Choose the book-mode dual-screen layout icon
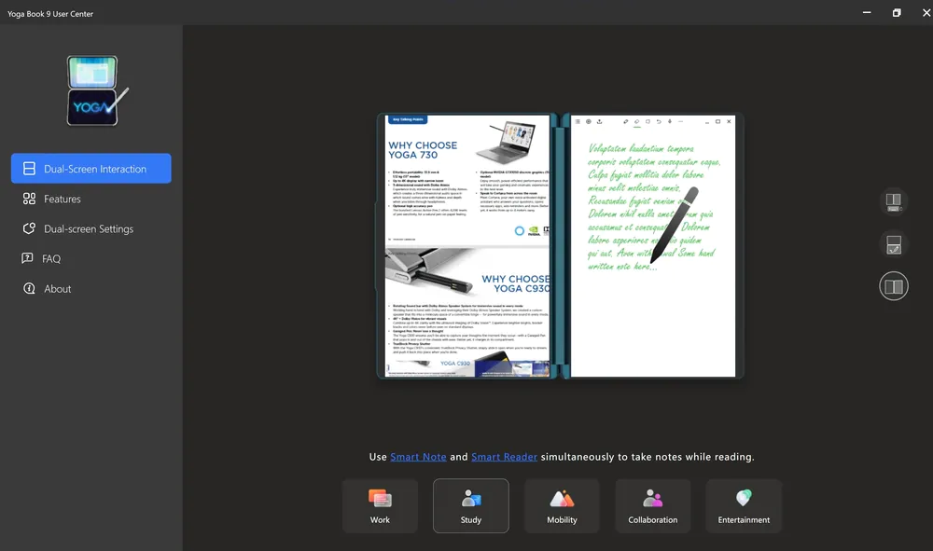 894,286
